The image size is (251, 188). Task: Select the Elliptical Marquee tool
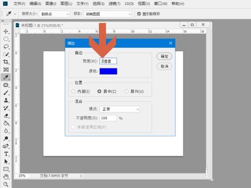tap(6, 39)
